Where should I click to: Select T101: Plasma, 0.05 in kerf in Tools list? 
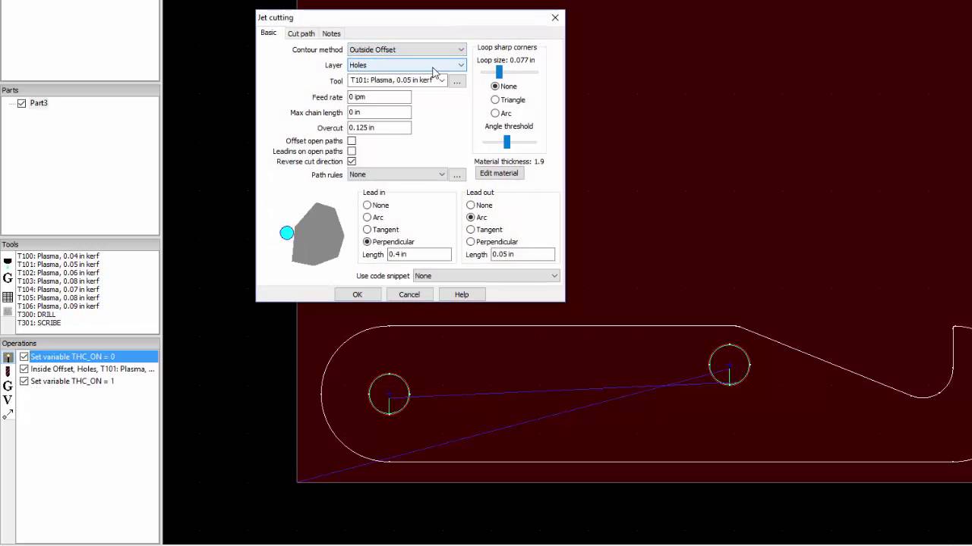coord(58,265)
